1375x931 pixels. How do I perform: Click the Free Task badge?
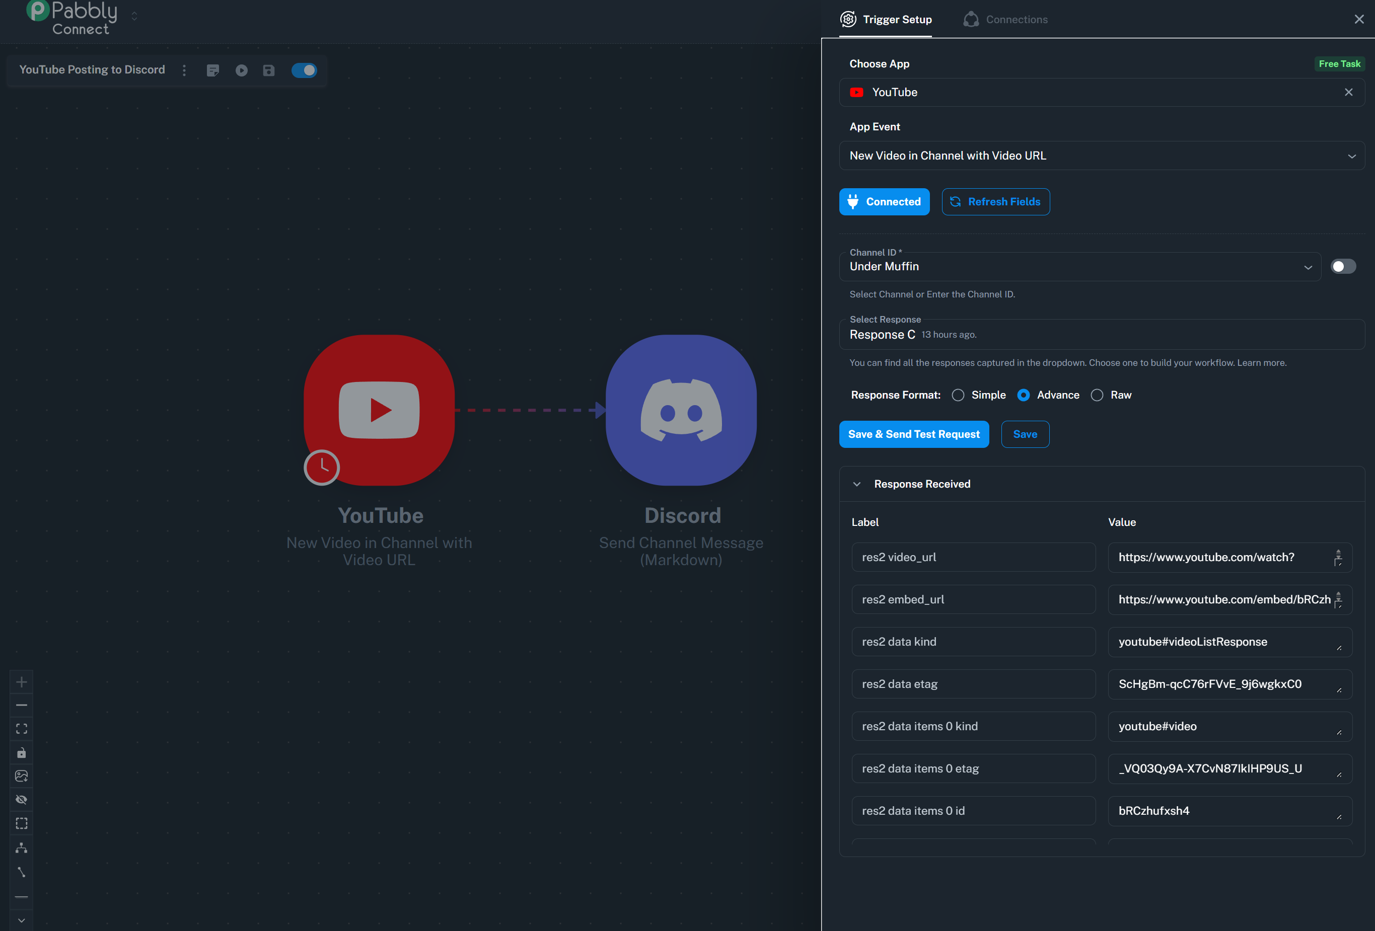[x=1339, y=64]
